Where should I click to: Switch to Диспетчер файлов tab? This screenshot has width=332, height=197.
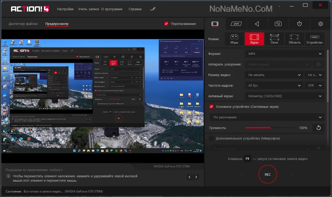tap(23, 24)
